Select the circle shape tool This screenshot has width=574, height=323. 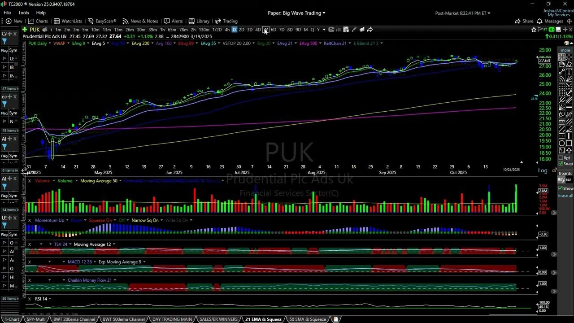point(561,143)
